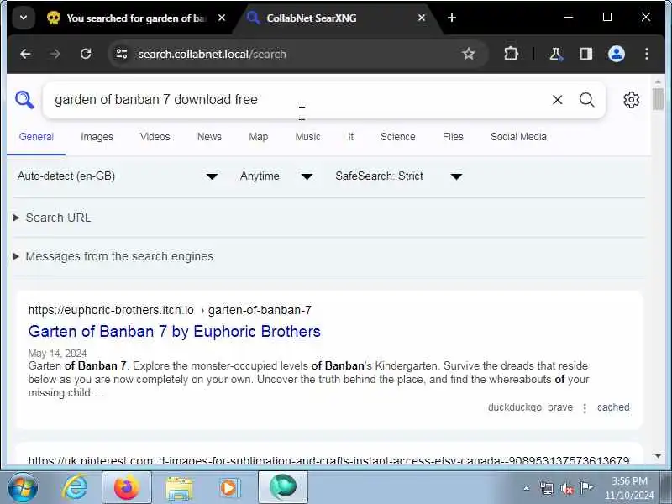Open Chrome three-dot menu
Image resolution: width=672 pixels, height=504 pixels.
pyautogui.click(x=647, y=54)
